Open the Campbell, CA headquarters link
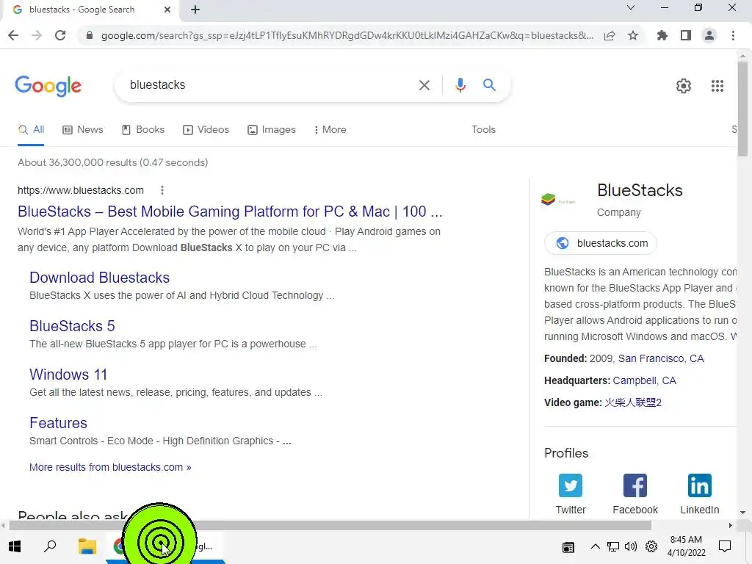 coord(644,381)
